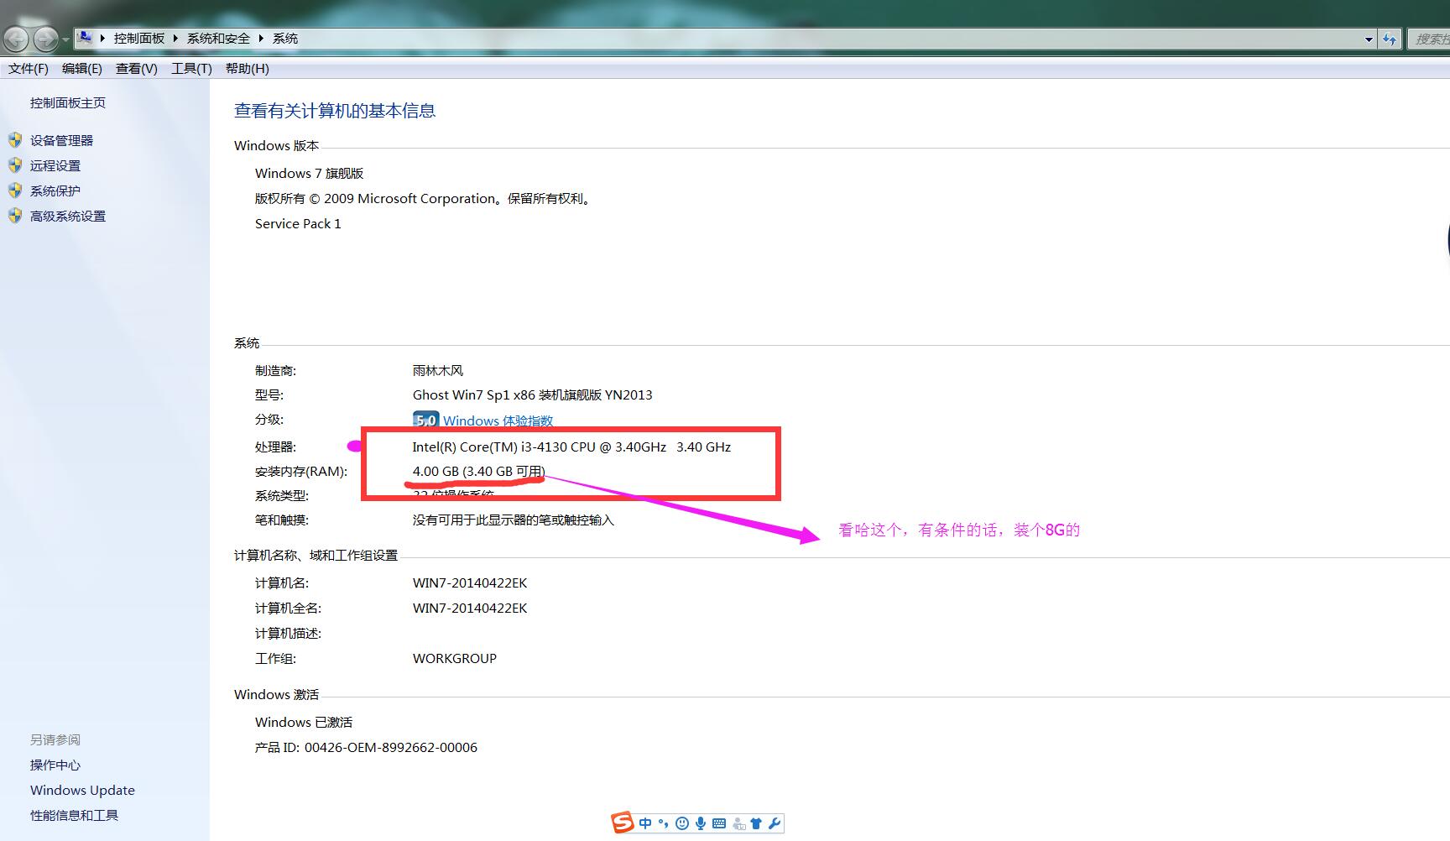Select the 控制面板 breadcrumb
The height and width of the screenshot is (841, 1450).
(139, 39)
